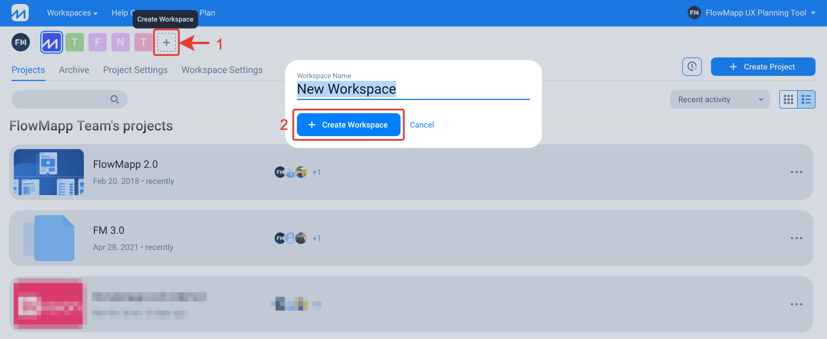827x339 pixels.
Task: Go to Workspace Settings tab
Action: (222, 70)
